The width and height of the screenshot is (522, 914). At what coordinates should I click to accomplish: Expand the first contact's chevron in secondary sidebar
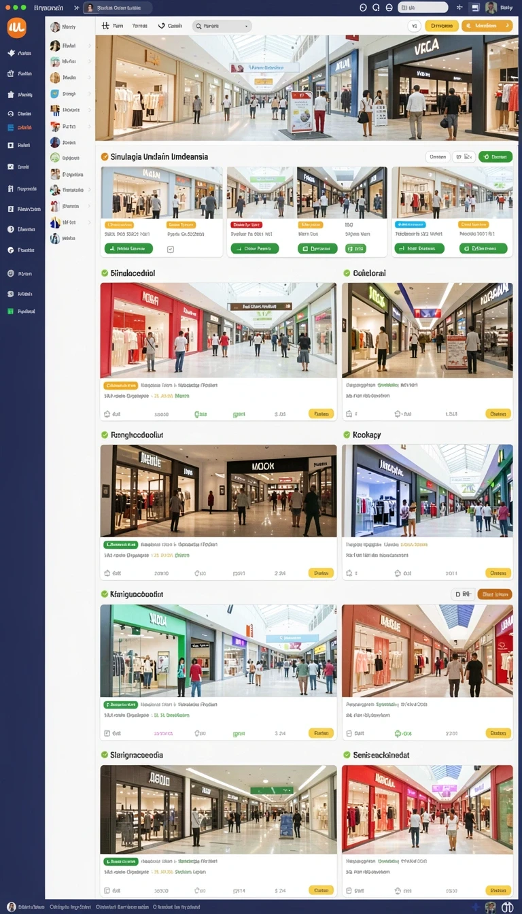click(90, 46)
